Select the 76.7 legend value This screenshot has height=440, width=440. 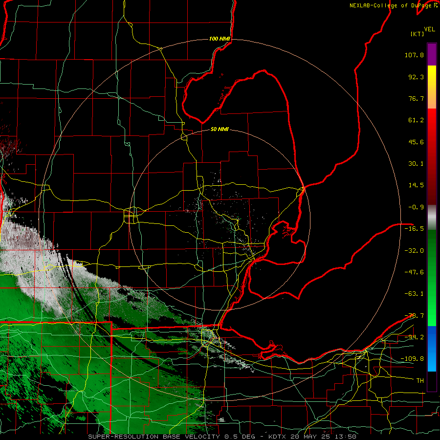[x=416, y=98]
